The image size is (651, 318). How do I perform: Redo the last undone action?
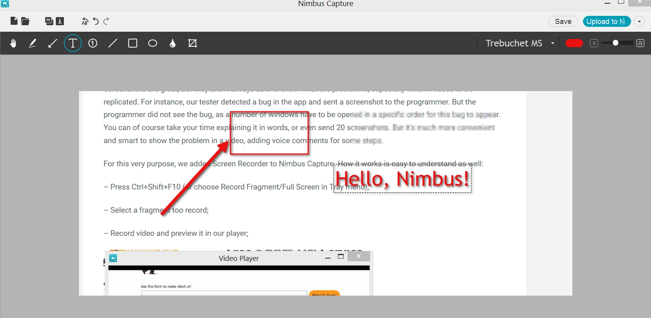click(106, 21)
